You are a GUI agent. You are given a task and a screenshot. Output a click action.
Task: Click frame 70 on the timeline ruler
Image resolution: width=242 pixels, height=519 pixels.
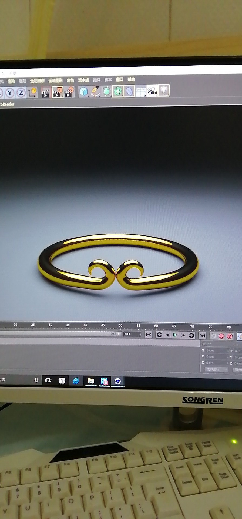click(192, 327)
